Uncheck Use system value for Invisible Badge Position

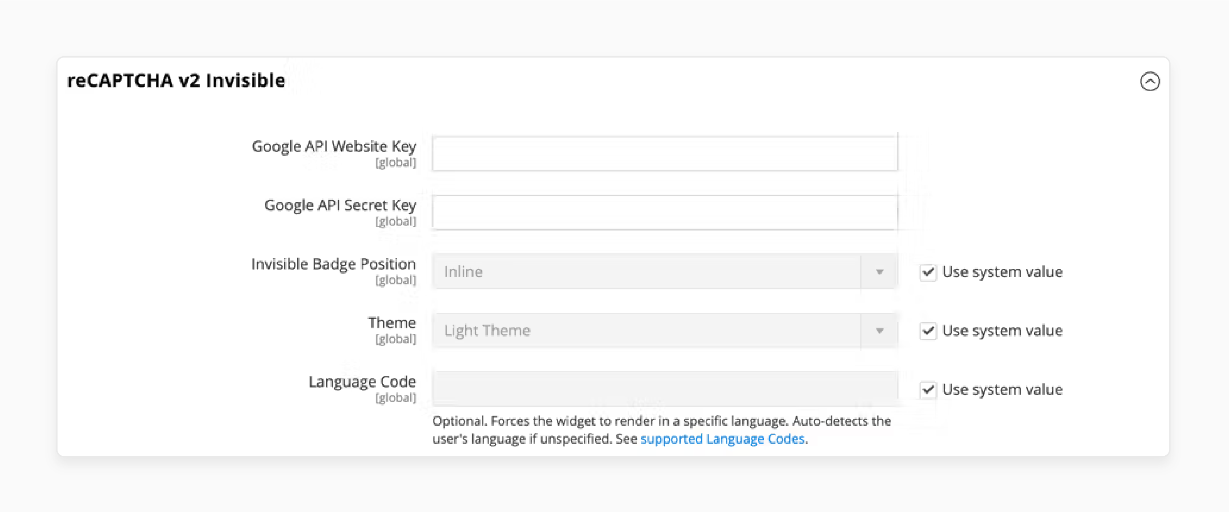(928, 272)
